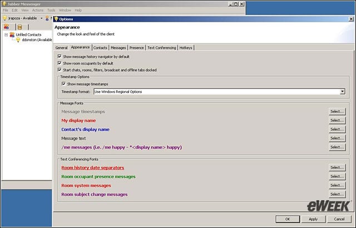The image size is (356, 228).
Task: Click the red My display name sample
Action: point(78,121)
